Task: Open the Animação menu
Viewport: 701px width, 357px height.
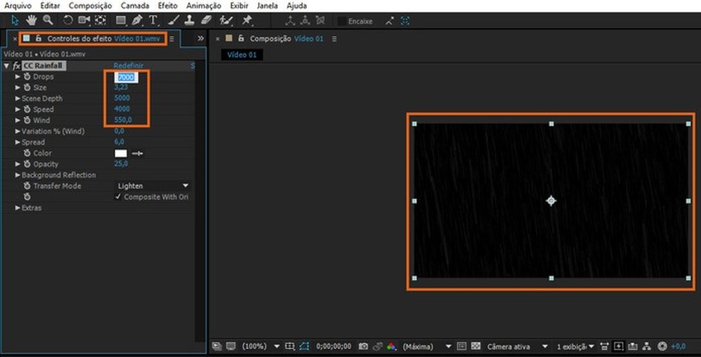Action: (x=203, y=6)
